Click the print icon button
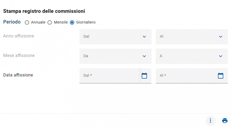Viewport: 231px width, 127px height. (x=225, y=121)
